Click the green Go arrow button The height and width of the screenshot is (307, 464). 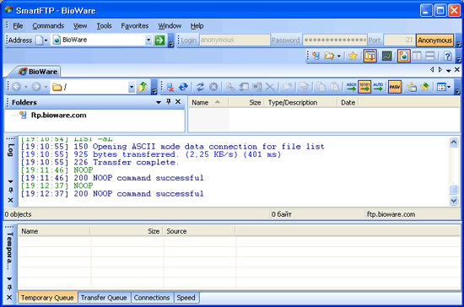[159, 40]
